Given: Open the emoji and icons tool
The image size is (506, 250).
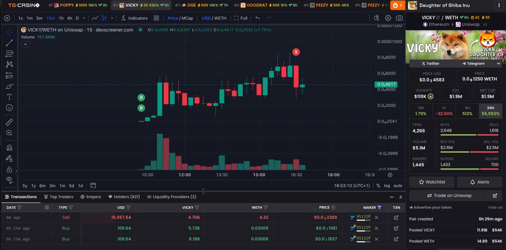Looking at the screenshot, I should (9, 108).
